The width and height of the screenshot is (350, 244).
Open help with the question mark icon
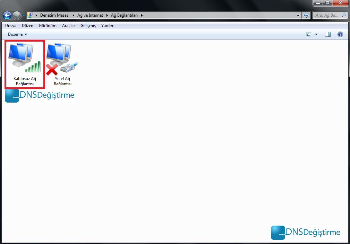(340, 34)
